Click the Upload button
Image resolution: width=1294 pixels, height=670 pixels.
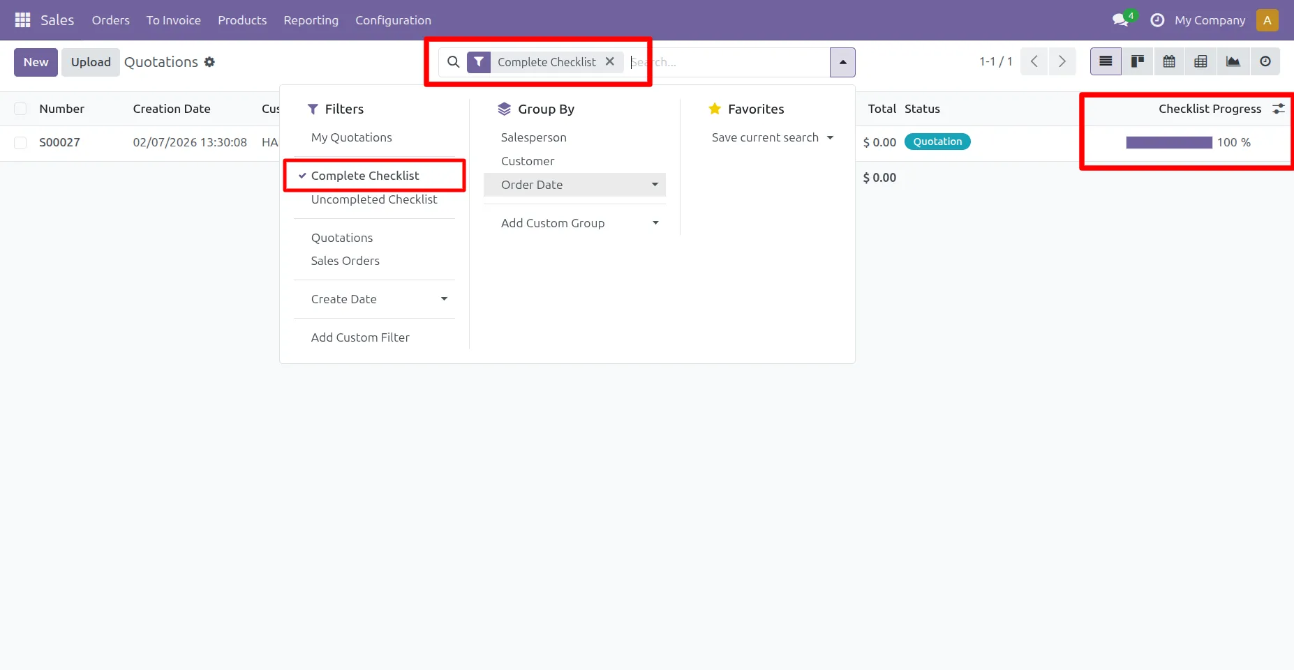(91, 62)
